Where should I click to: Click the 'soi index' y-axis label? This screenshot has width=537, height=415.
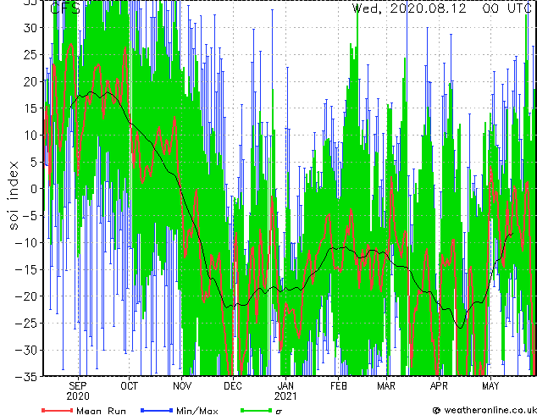click(x=13, y=196)
